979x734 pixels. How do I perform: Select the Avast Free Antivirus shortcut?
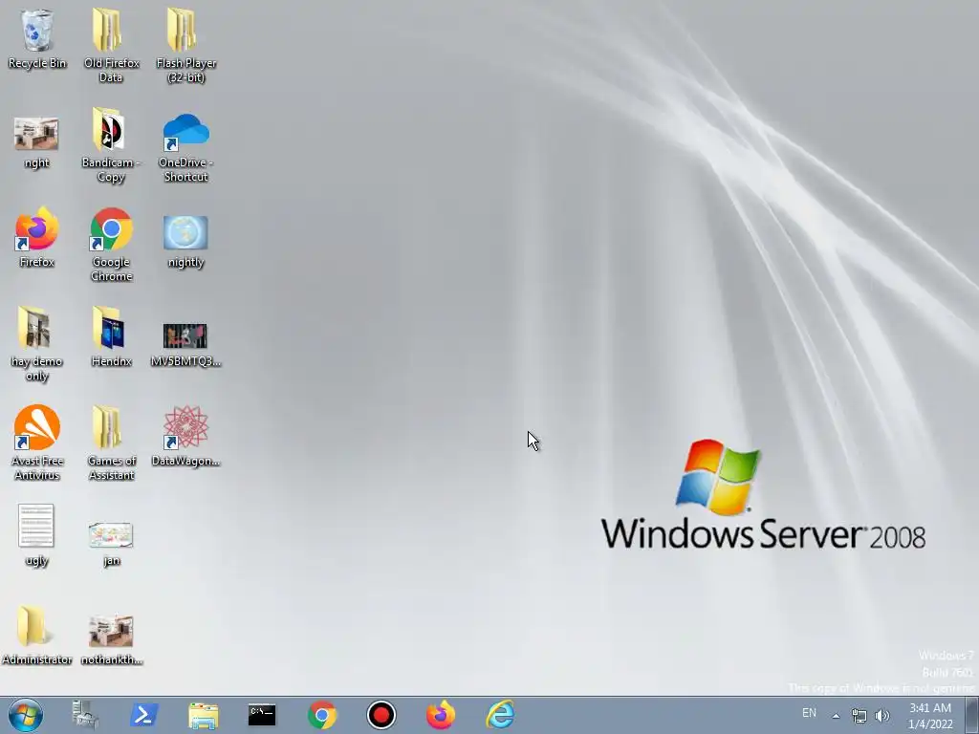point(37,443)
